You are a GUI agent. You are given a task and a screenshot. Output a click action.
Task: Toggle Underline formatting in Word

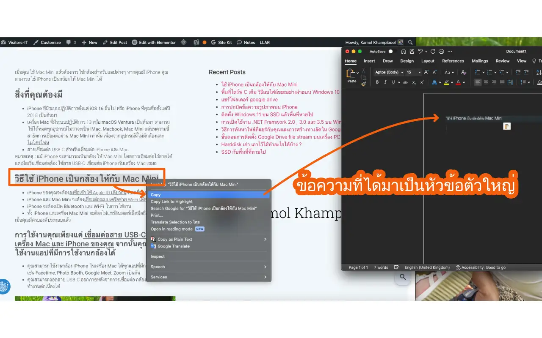[393, 82]
